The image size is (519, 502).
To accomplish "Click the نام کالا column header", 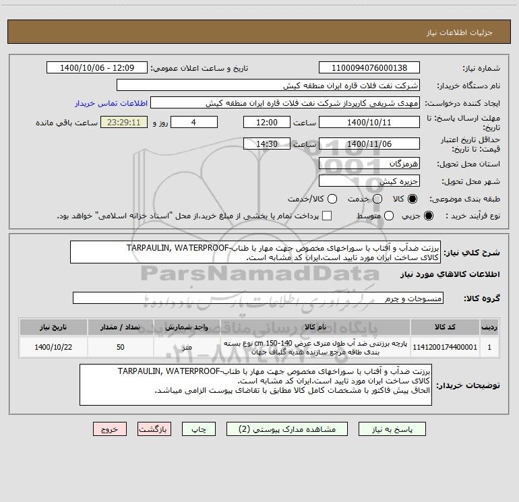I will tap(315, 327).
